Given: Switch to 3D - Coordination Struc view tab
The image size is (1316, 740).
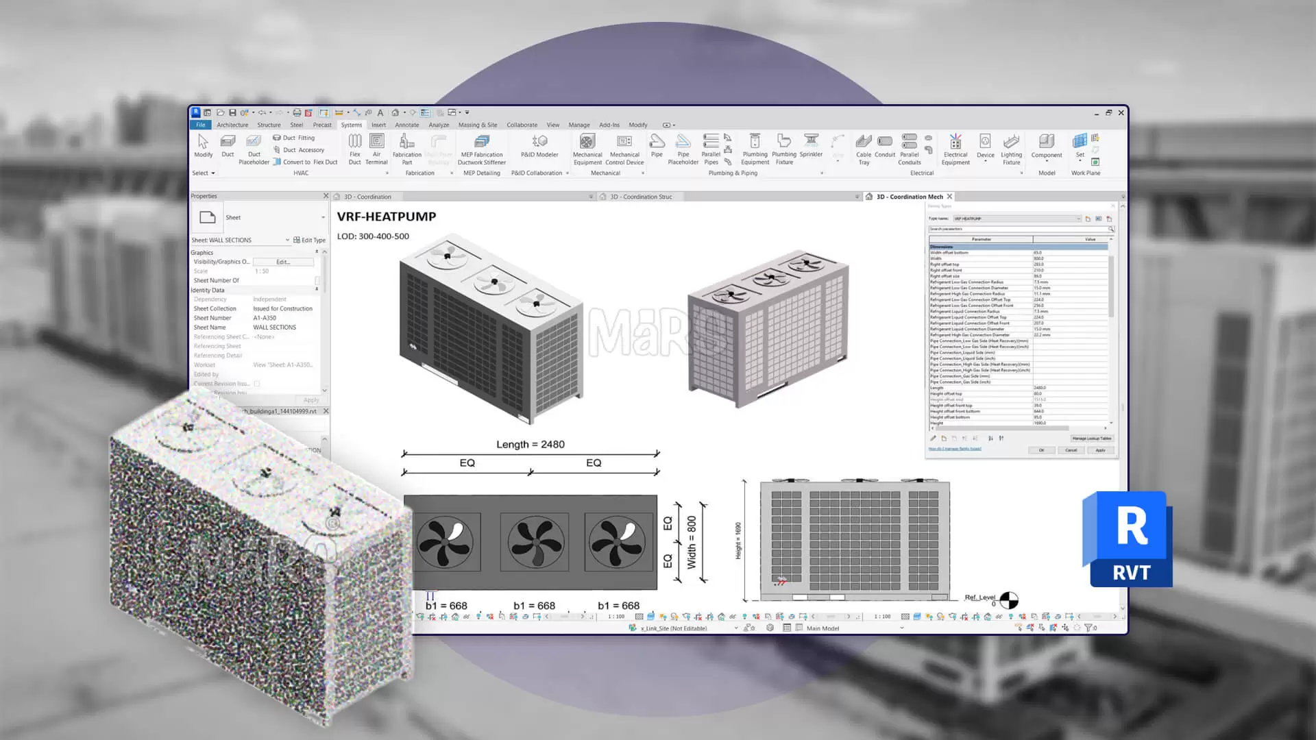Looking at the screenshot, I should 641,197.
